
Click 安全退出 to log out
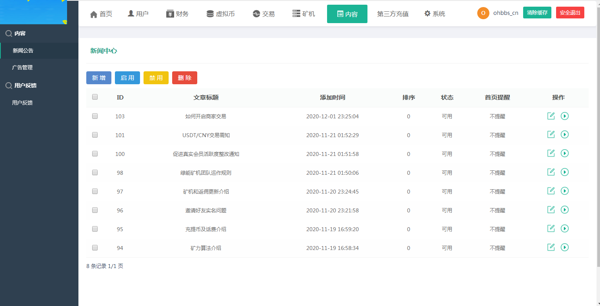(570, 12)
